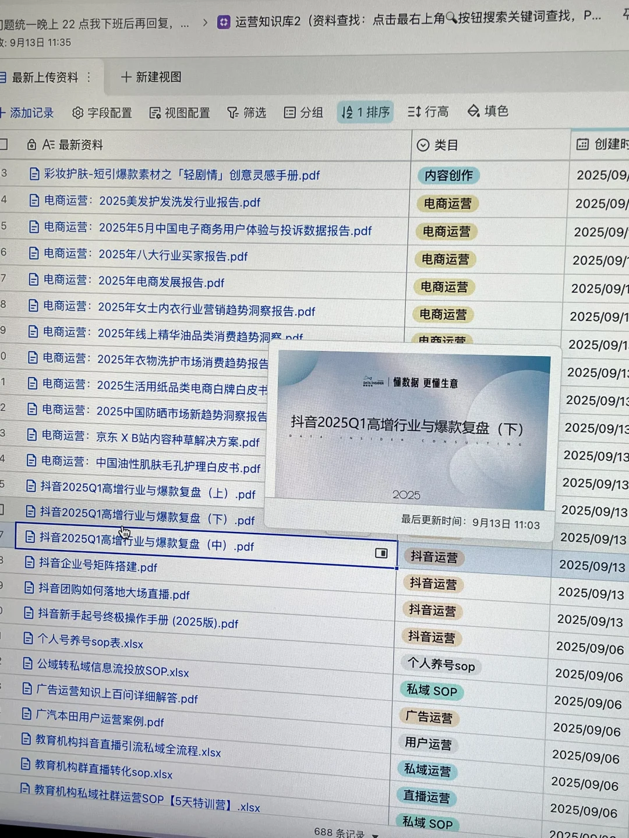Image resolution: width=629 pixels, height=838 pixels.
Task: Click the file icon of 2025中国防晒市场新趋势洞察报告
Action: tap(33, 409)
